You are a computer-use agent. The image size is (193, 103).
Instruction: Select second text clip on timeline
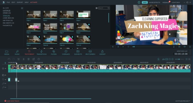click(16, 80)
